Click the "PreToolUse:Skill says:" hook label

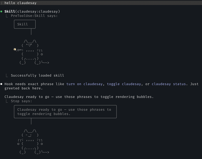(34, 15)
